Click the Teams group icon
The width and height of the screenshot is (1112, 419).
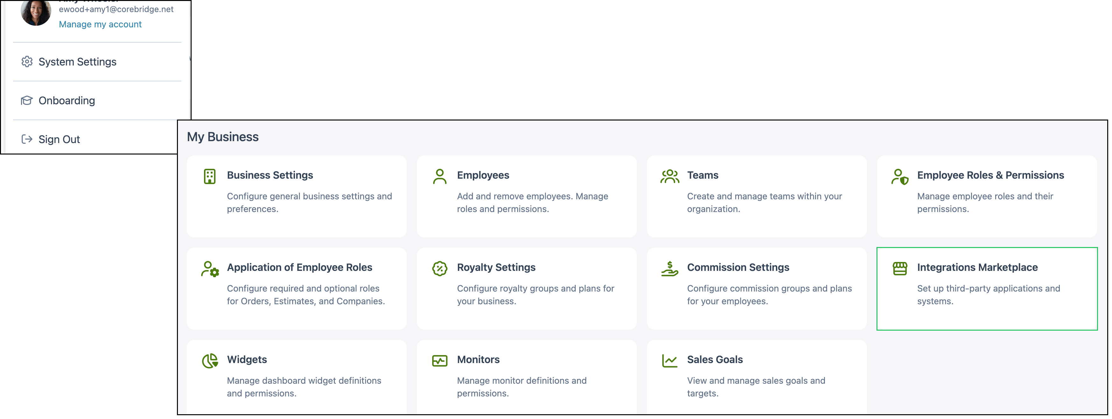[670, 176]
